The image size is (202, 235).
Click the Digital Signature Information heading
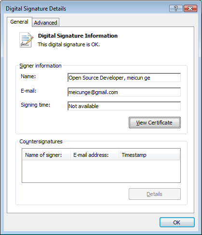pyautogui.click(x=78, y=36)
